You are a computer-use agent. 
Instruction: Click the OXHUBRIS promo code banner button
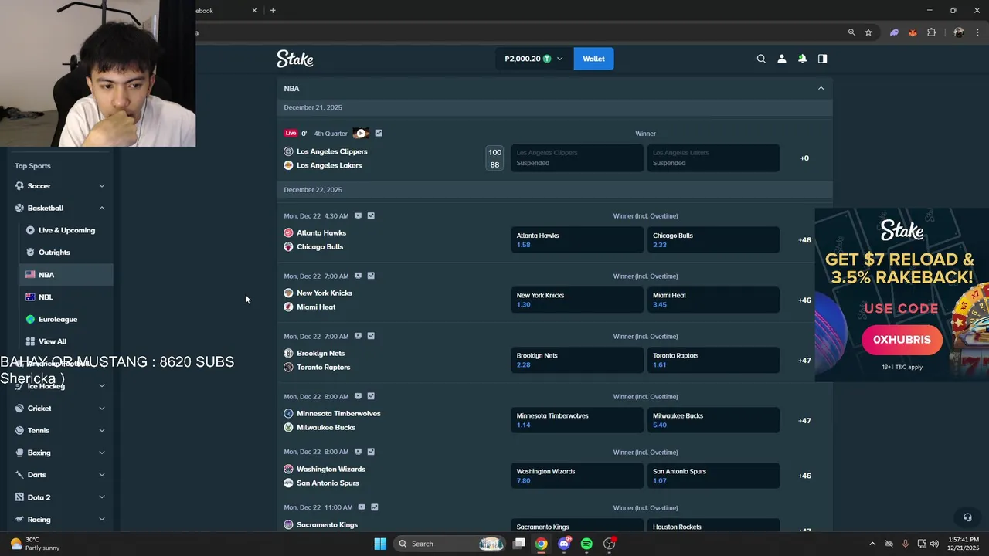click(902, 340)
